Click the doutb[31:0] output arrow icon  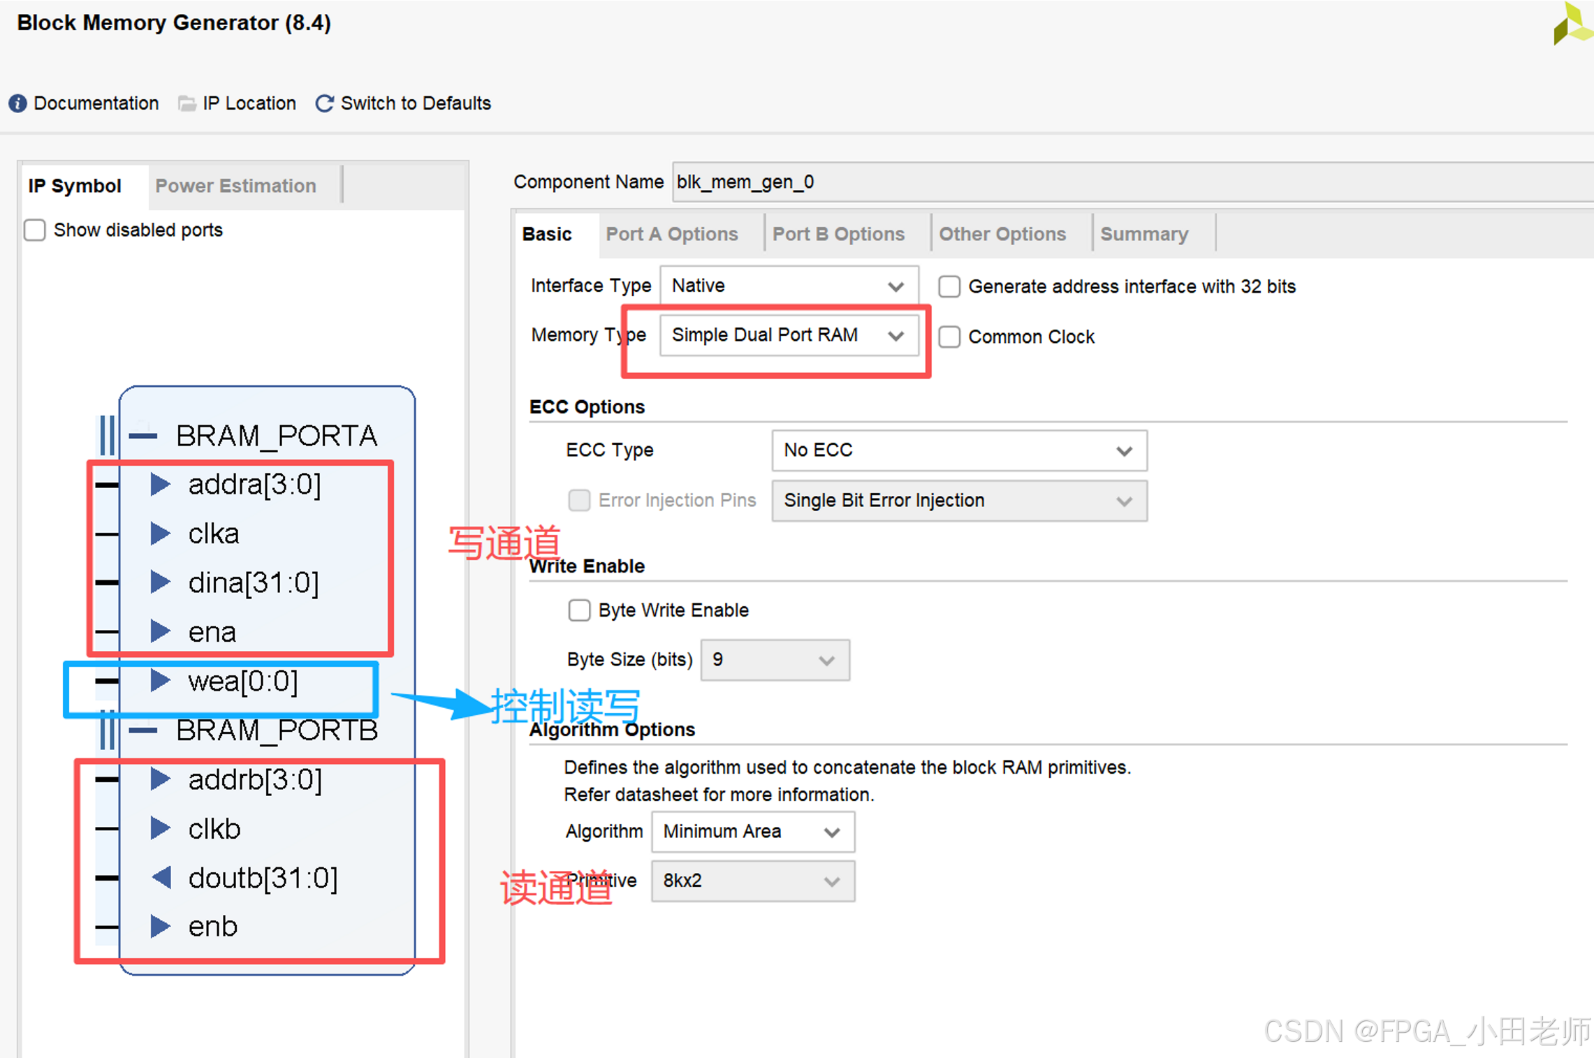[161, 877]
